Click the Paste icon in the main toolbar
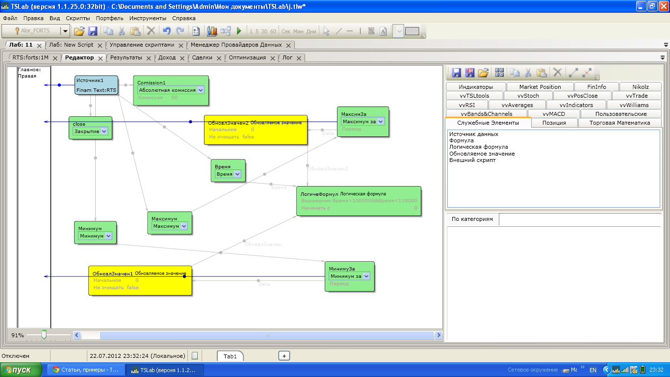The width and height of the screenshot is (670, 377). point(135,31)
